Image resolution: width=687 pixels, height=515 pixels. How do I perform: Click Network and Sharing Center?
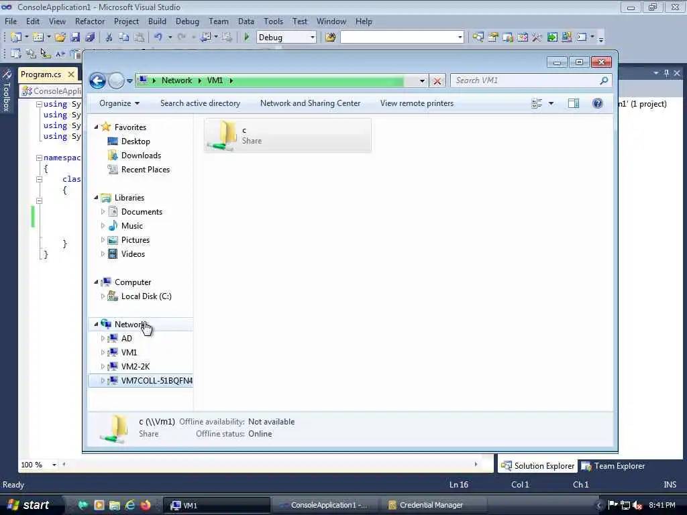click(310, 103)
